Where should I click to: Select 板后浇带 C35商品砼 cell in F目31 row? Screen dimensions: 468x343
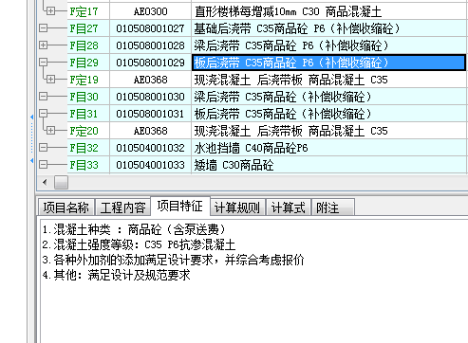click(329, 114)
